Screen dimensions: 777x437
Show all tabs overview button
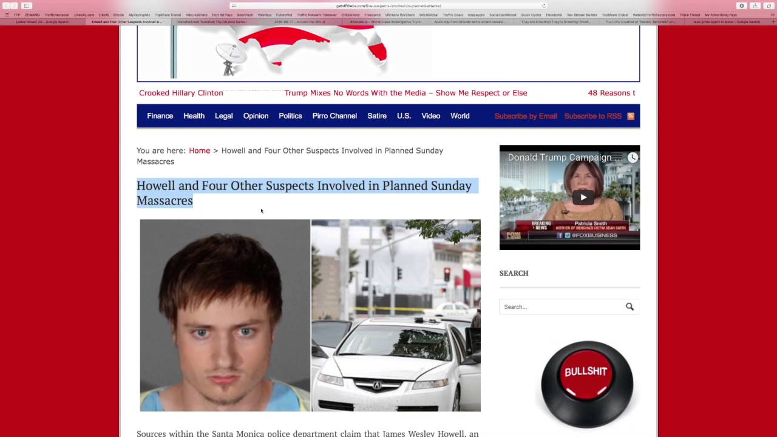coord(769,6)
